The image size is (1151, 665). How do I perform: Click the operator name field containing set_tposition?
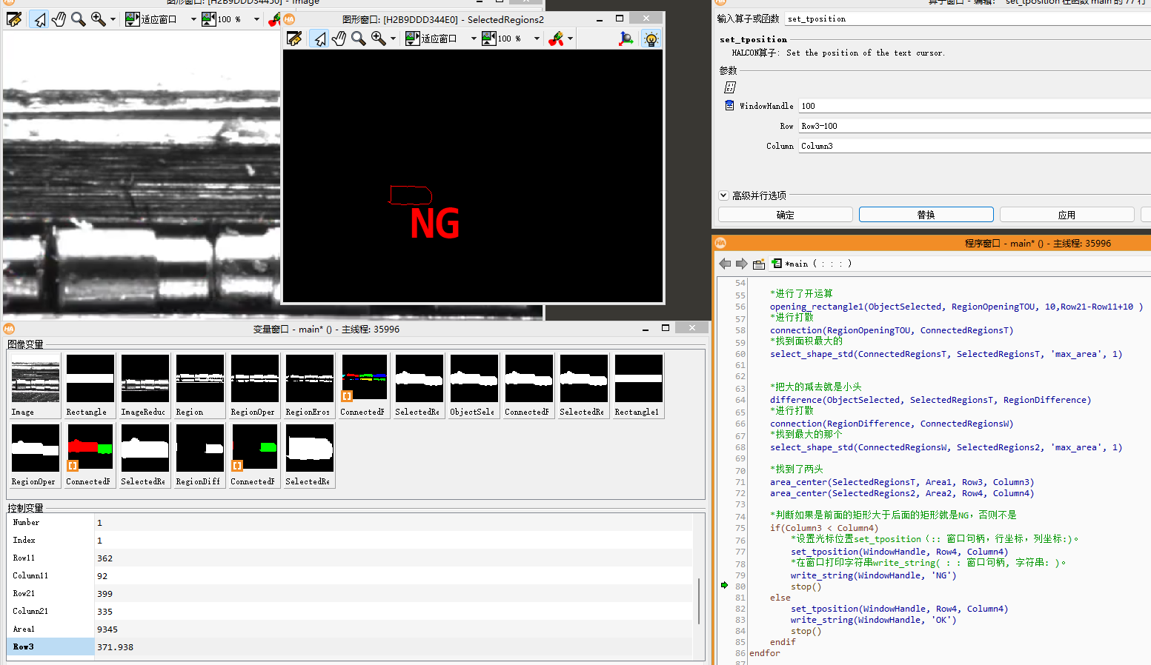point(967,19)
